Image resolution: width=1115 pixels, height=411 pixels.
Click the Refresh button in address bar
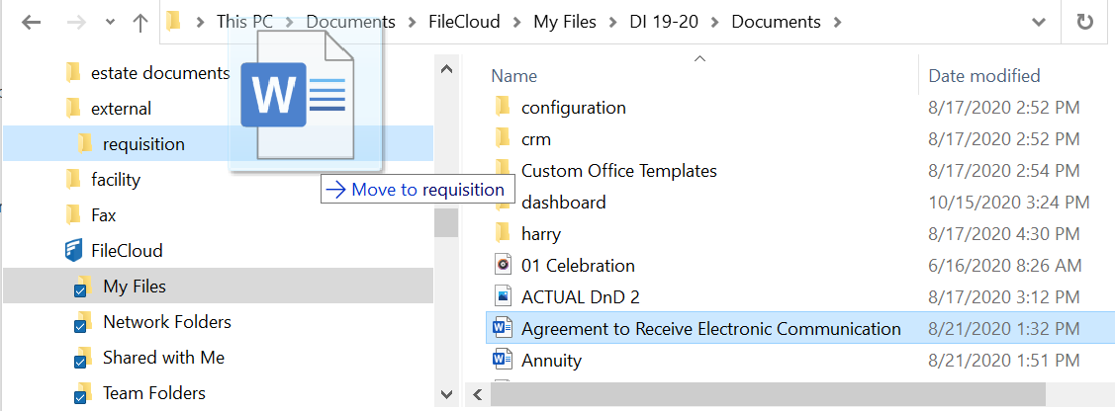(1084, 22)
